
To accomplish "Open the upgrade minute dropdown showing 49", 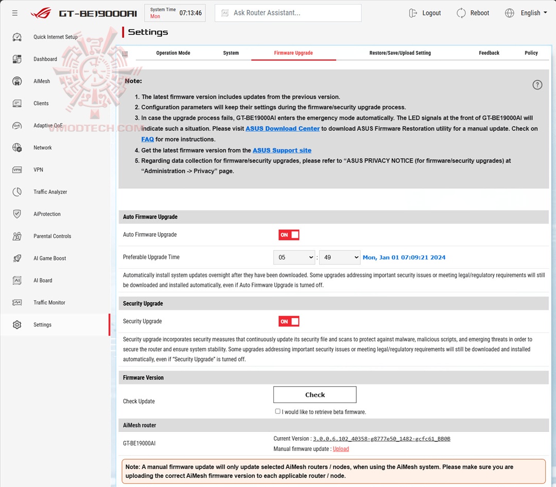I will 340,257.
